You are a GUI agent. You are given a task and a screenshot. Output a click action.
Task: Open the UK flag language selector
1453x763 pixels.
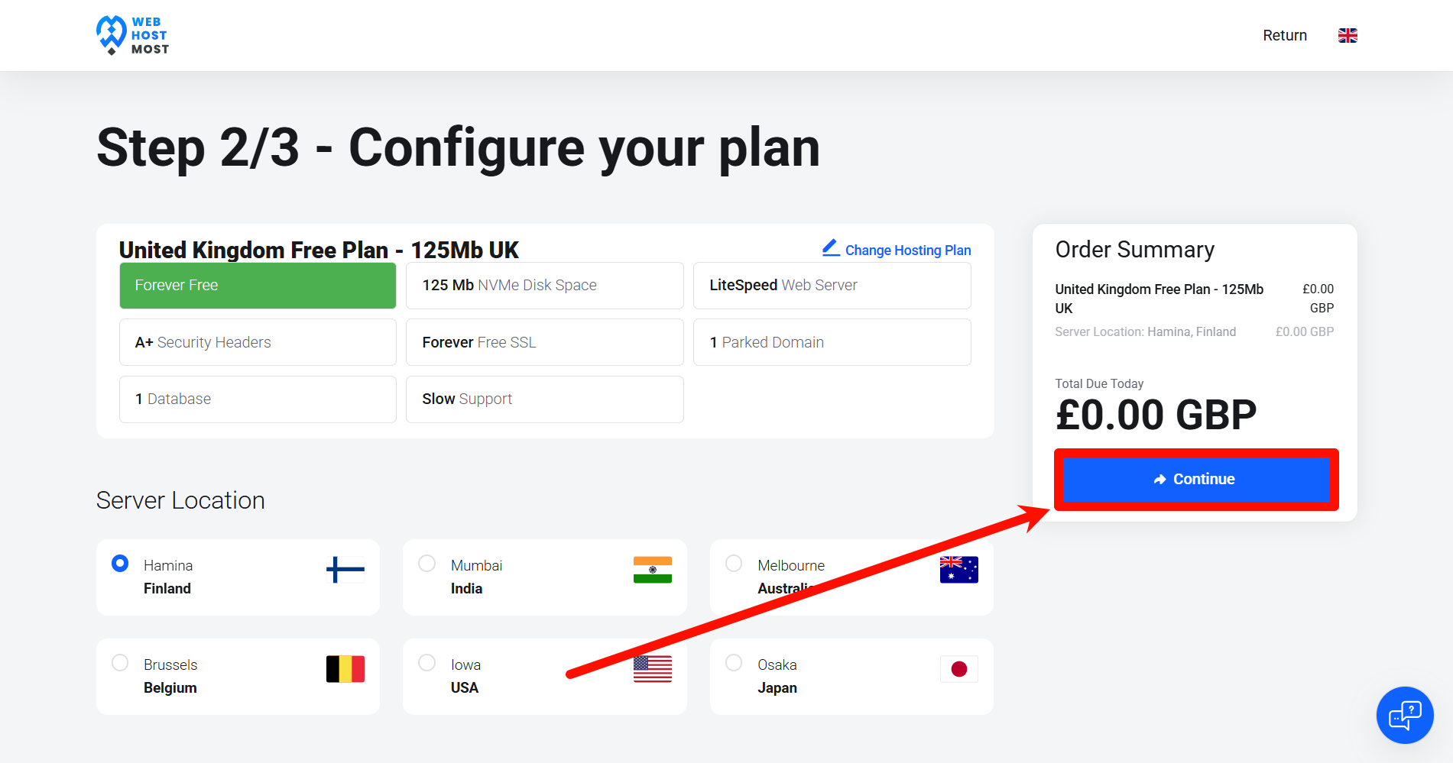1348,35
